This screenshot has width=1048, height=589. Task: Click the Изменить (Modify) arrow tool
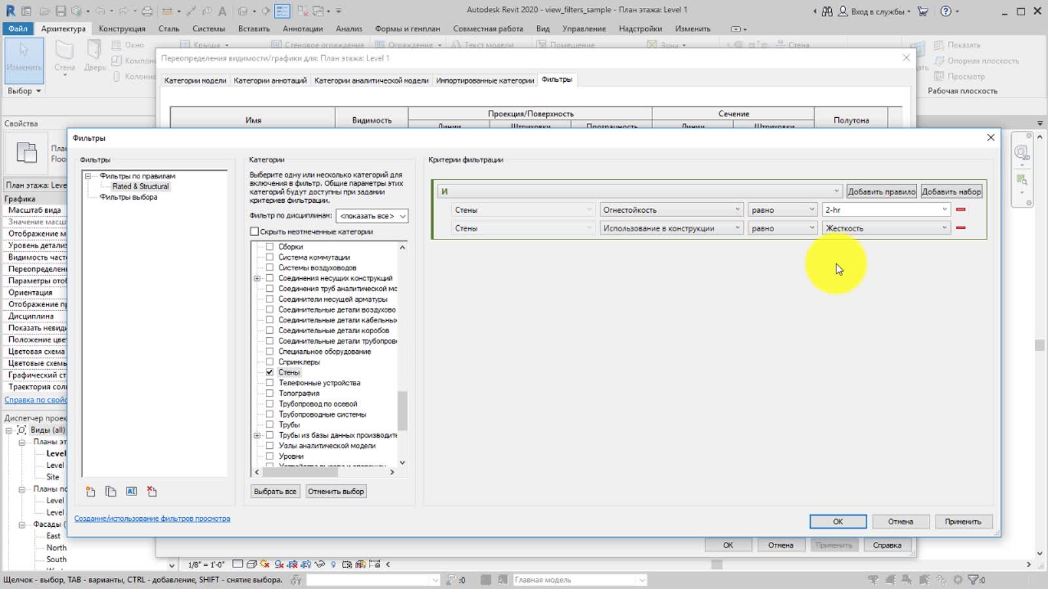point(24,59)
